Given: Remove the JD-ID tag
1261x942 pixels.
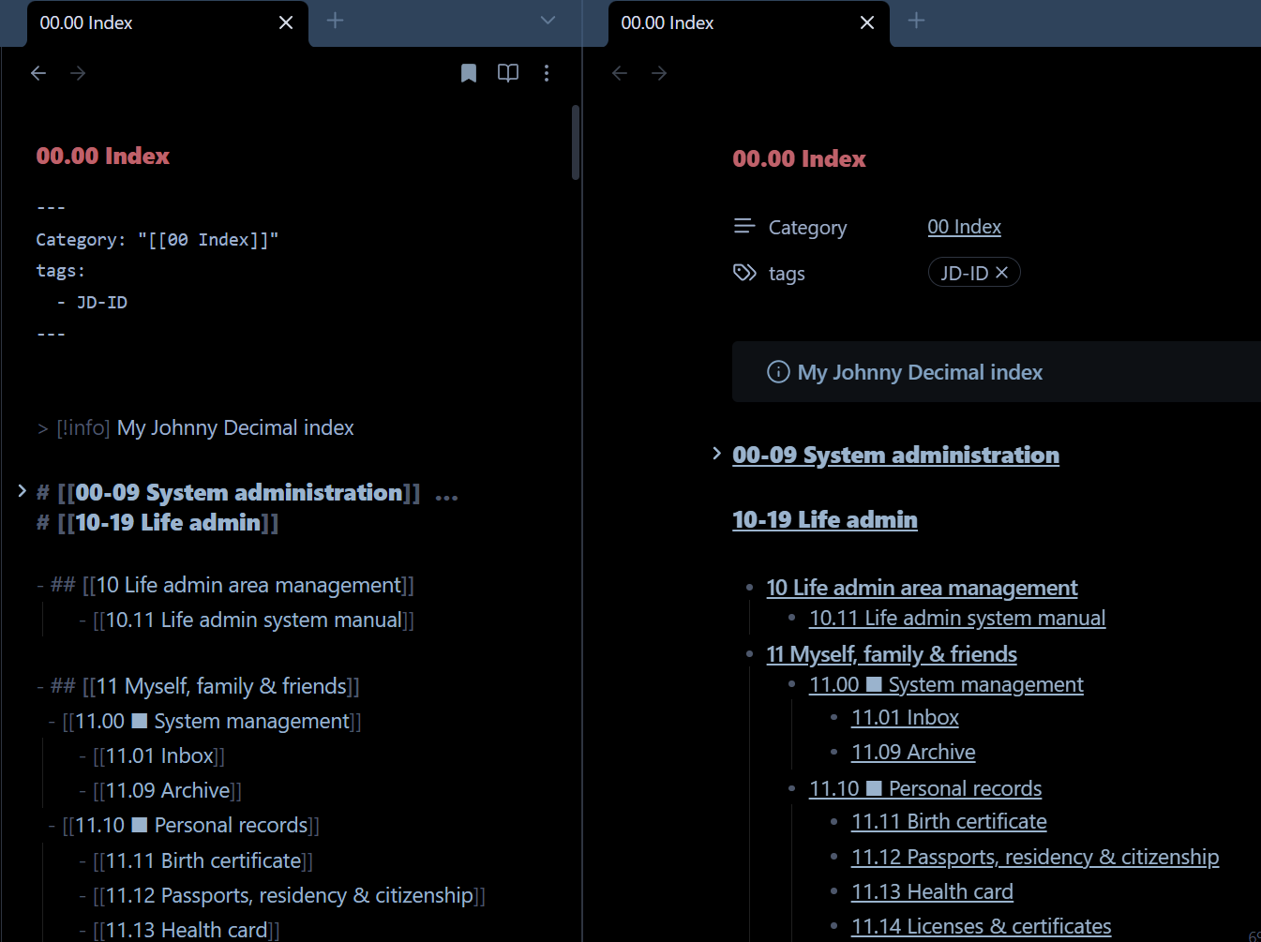Looking at the screenshot, I should [x=1002, y=273].
